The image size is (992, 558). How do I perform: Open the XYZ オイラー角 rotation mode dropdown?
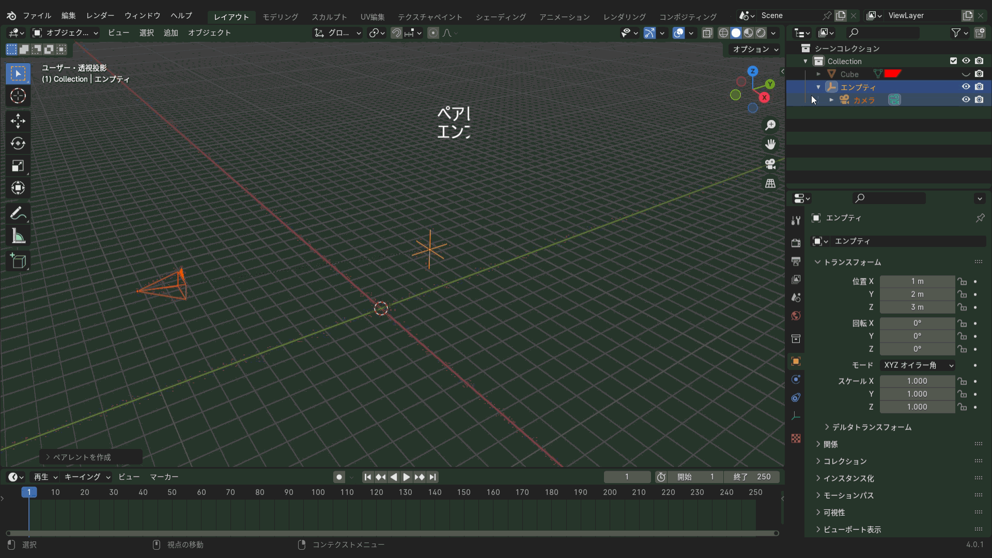click(x=918, y=365)
